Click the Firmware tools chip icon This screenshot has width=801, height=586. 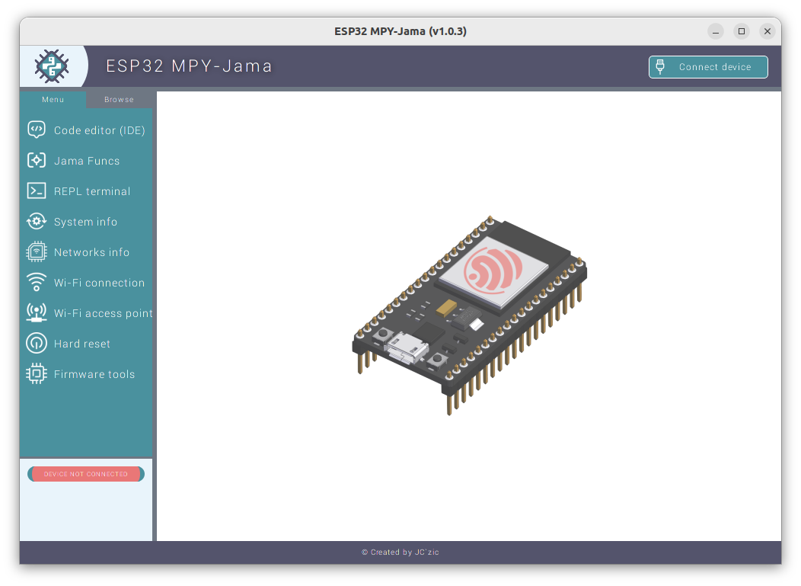click(x=37, y=374)
